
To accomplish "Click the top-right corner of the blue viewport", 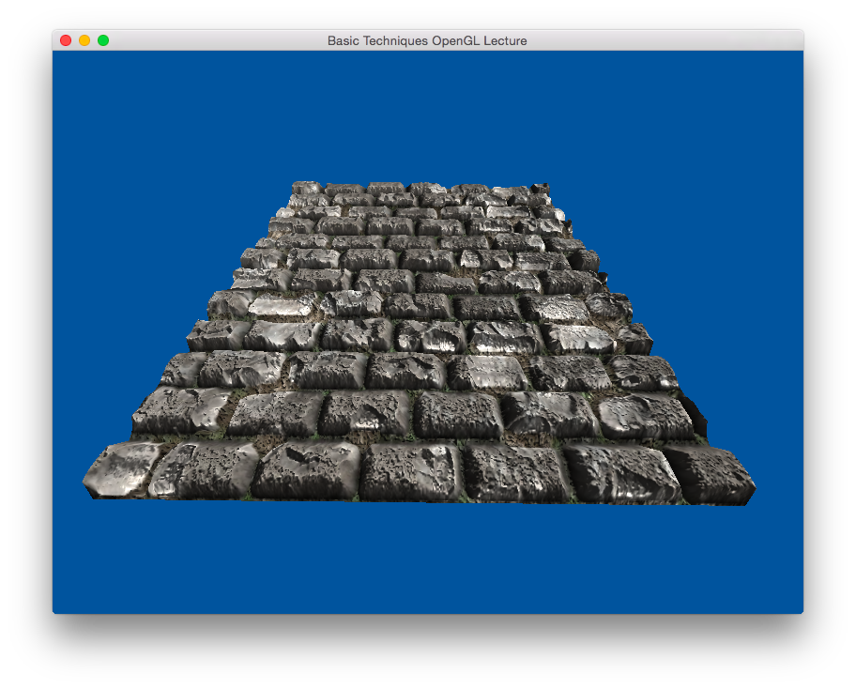I will 799,55.
